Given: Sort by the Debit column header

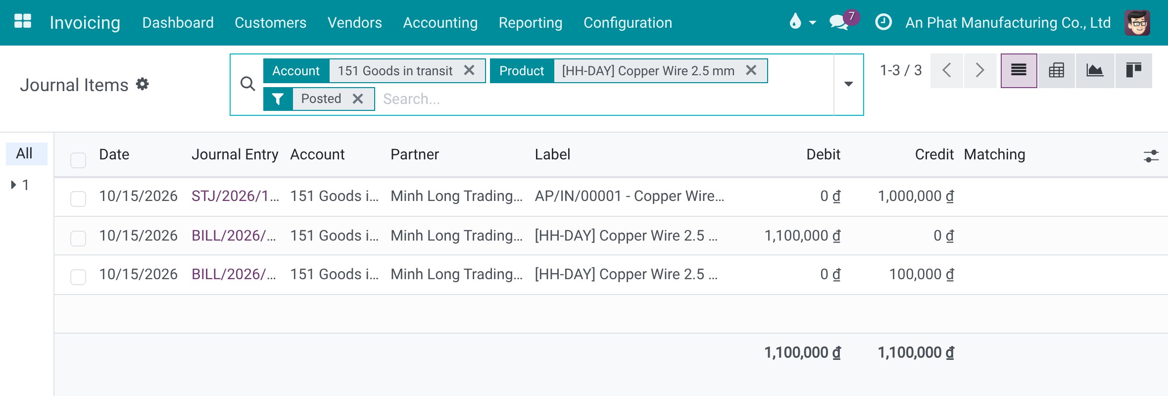Looking at the screenshot, I should pyautogui.click(x=823, y=154).
